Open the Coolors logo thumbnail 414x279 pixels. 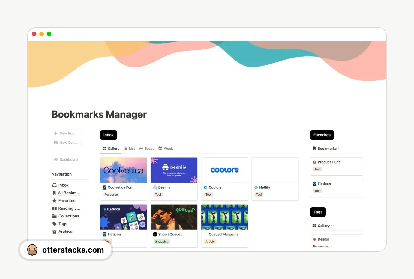pyautogui.click(x=225, y=170)
